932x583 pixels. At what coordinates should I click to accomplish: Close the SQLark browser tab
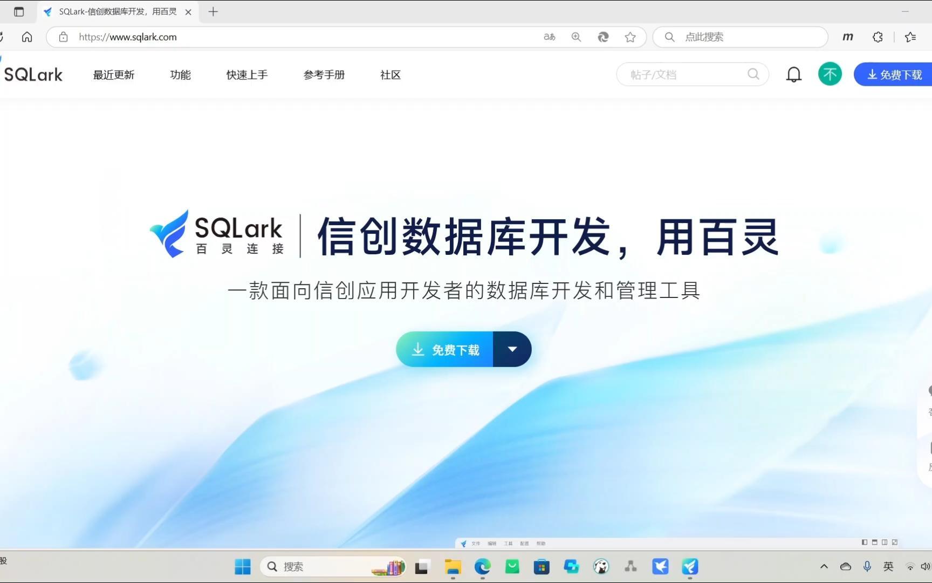[188, 12]
